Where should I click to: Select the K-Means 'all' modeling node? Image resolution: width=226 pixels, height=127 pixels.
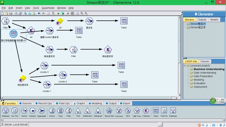(x=31, y=30)
